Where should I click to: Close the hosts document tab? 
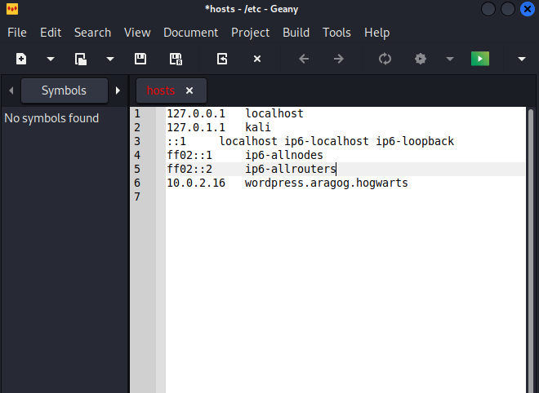click(x=189, y=91)
